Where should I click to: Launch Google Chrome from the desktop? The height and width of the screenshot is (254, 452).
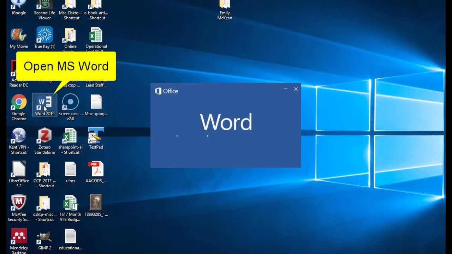19,108
